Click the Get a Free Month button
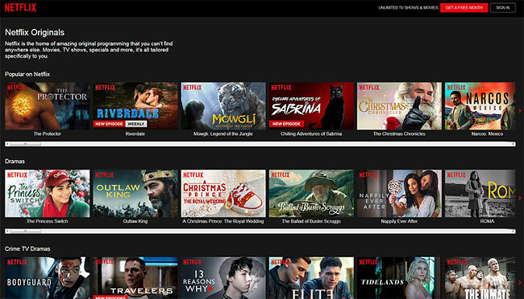 (x=464, y=8)
